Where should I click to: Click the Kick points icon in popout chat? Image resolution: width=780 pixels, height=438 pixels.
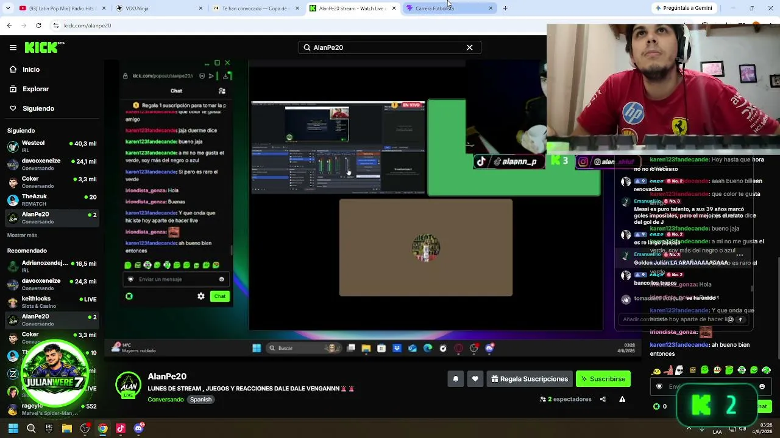(129, 296)
